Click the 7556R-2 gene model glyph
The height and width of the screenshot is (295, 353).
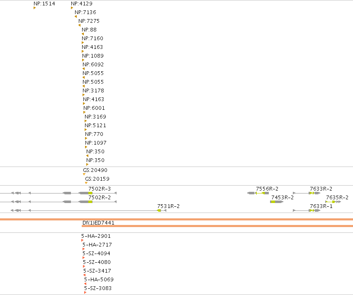pos(258,193)
